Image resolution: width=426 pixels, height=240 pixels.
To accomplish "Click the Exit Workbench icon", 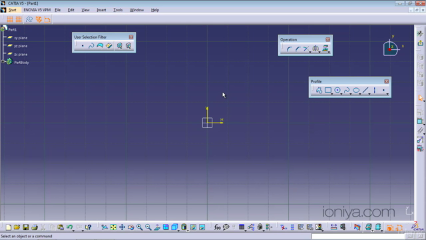I will 420,43.
